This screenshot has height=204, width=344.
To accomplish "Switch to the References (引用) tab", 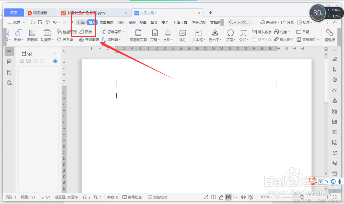I will coord(121,22).
